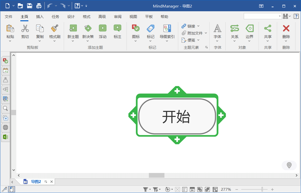Click the find binoculars icon near search box
Screen dimensions: 301x193
click(285, 17)
